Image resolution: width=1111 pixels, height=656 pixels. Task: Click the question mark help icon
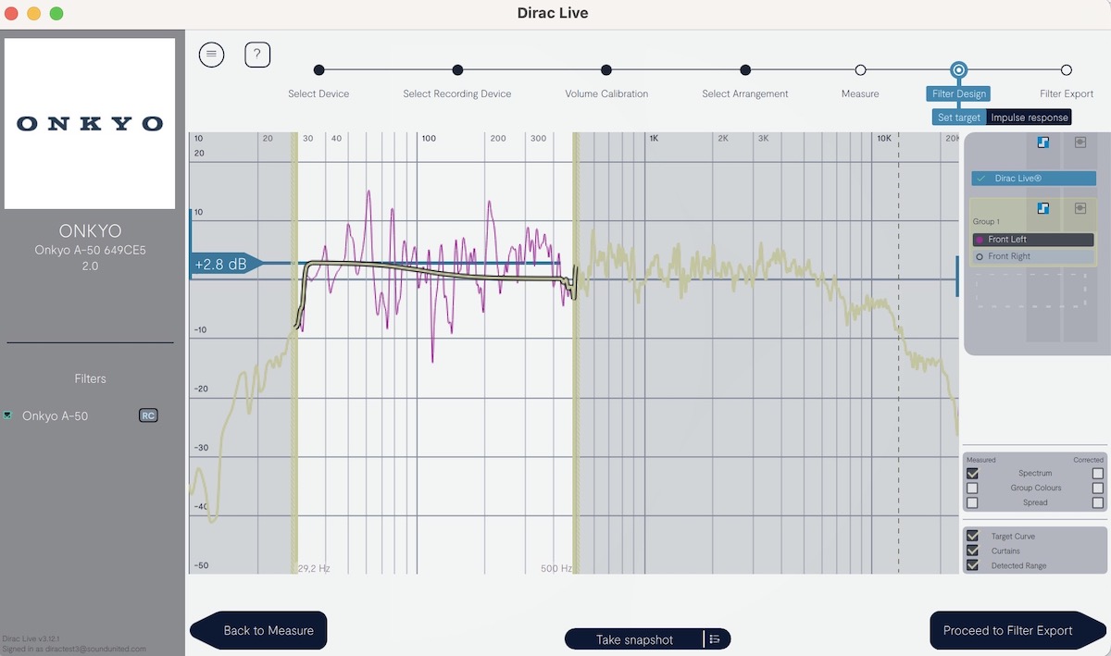[257, 55]
